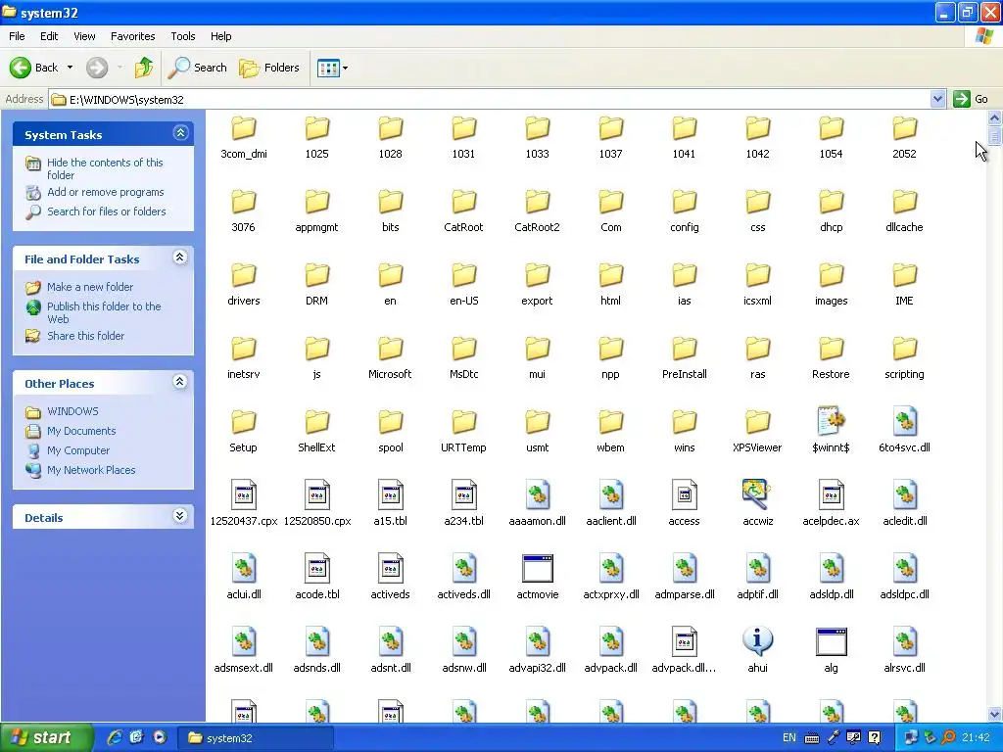Toggle the Folders pane button

269,68
